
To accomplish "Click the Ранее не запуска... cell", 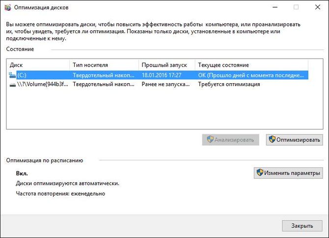I will (x=165, y=84).
